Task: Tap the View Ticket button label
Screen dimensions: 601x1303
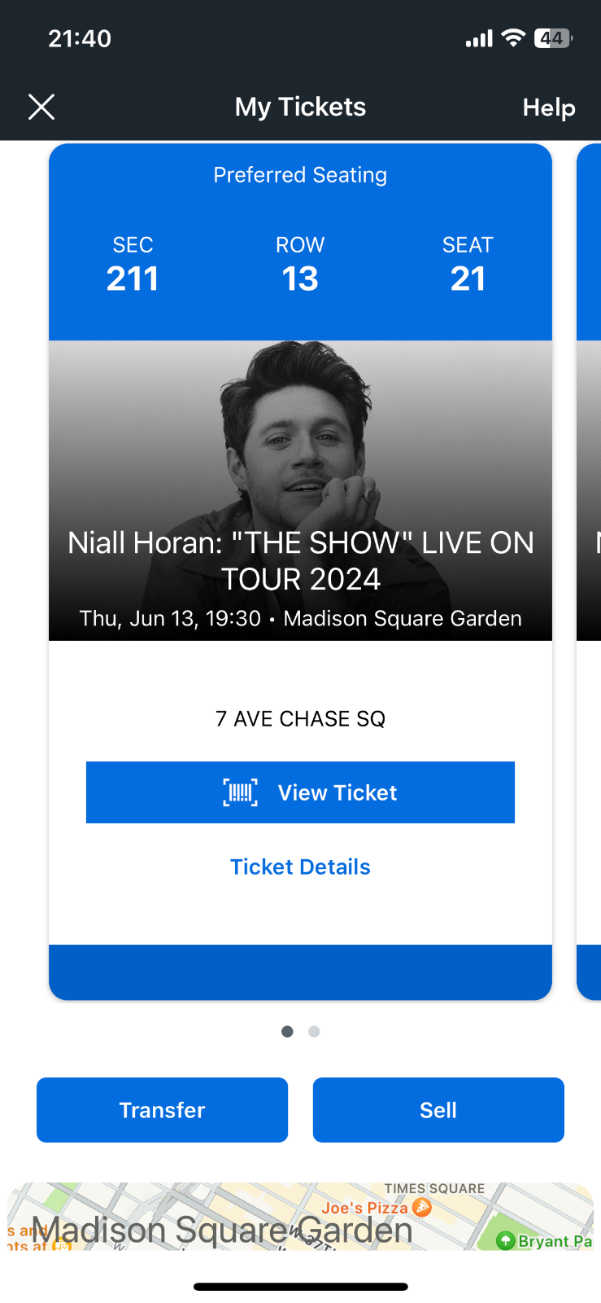Action: click(338, 792)
